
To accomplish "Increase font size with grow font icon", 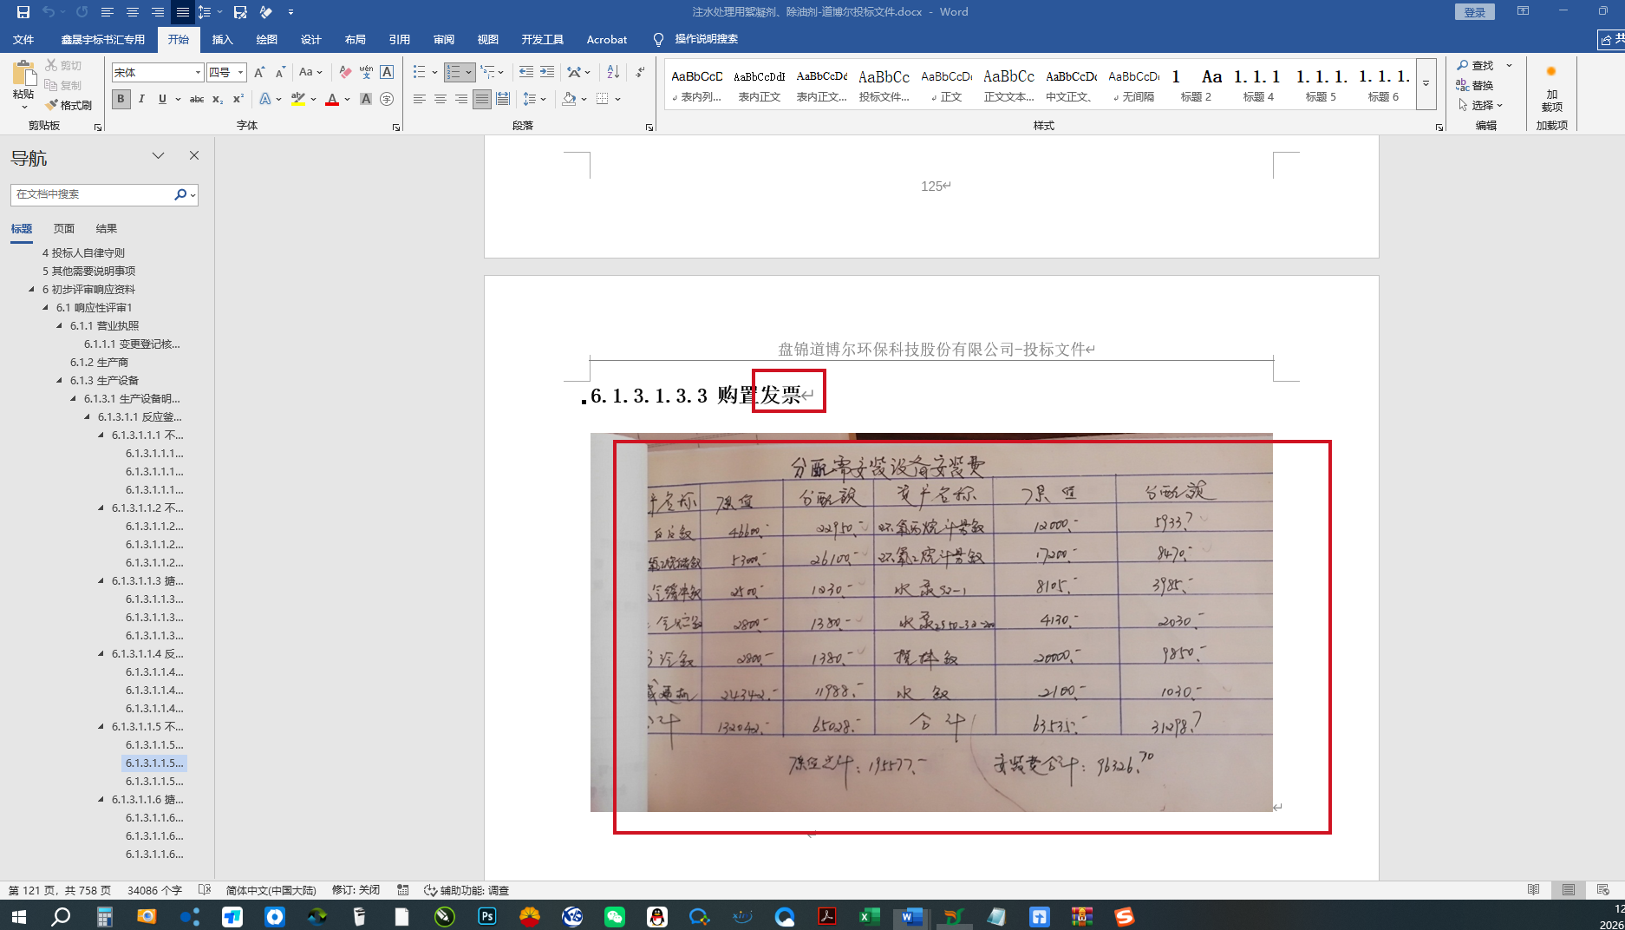I will pyautogui.click(x=259, y=72).
